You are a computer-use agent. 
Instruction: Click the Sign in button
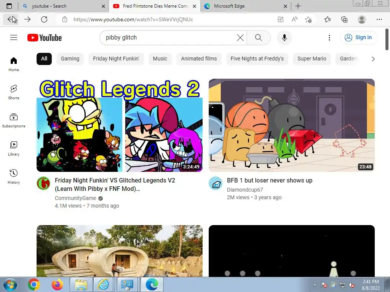[359, 38]
